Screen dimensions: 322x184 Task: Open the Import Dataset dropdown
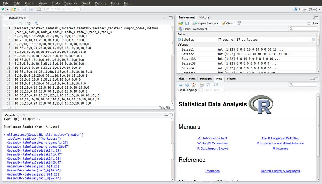(205, 23)
